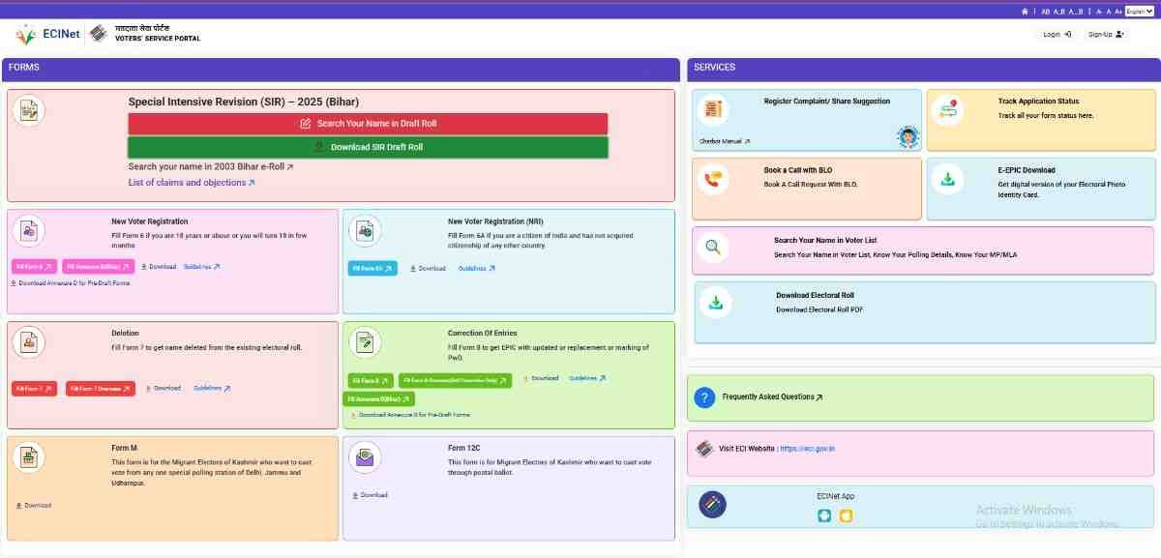Decrease font size with A- control
Viewport: 1161px width, 558px height.
pyautogui.click(x=1099, y=12)
